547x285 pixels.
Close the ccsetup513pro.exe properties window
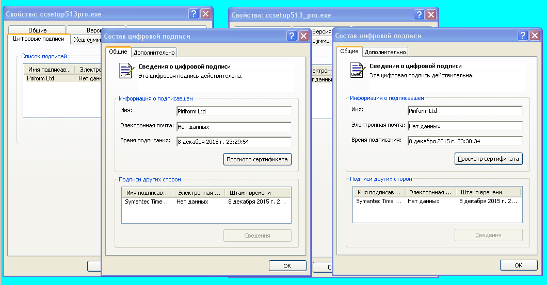coord(206,14)
